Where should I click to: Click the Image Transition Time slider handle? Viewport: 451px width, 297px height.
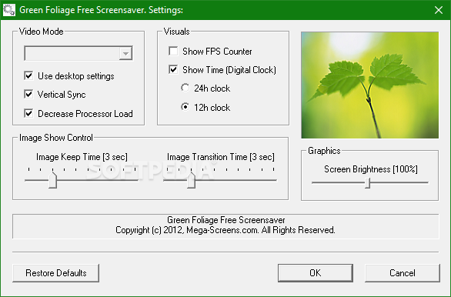click(x=192, y=180)
